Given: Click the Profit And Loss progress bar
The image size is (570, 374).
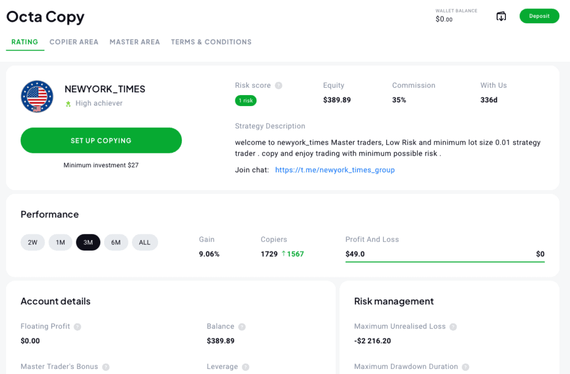Looking at the screenshot, I should pyautogui.click(x=445, y=259).
